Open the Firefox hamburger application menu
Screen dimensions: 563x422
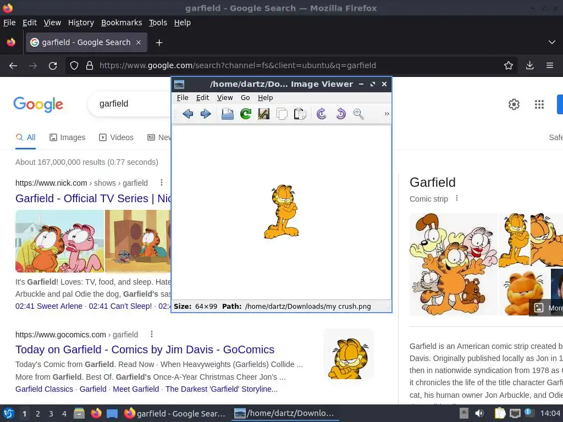(550, 65)
